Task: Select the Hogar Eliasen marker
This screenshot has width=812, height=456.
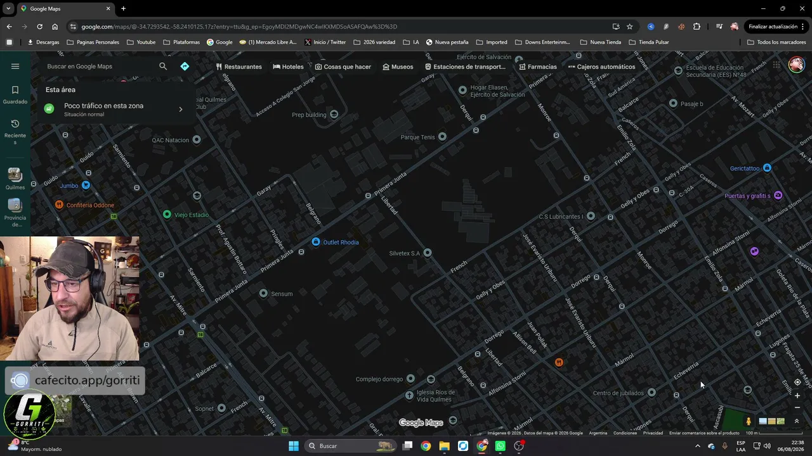Action: pos(462,90)
